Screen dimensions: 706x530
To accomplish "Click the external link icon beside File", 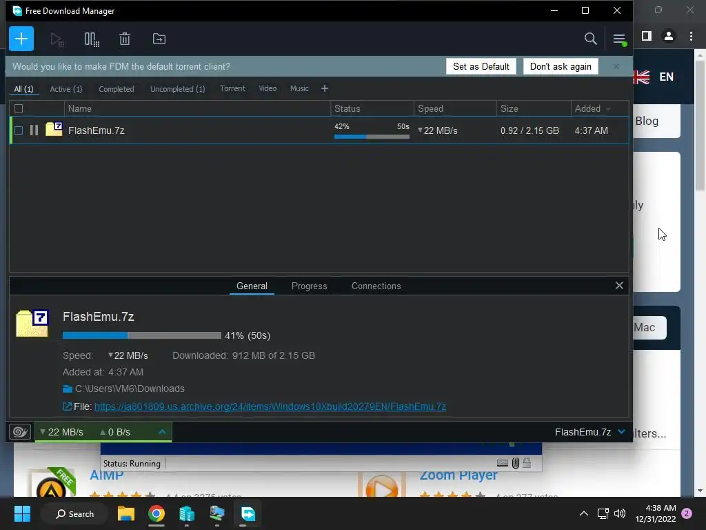I will 67,406.
